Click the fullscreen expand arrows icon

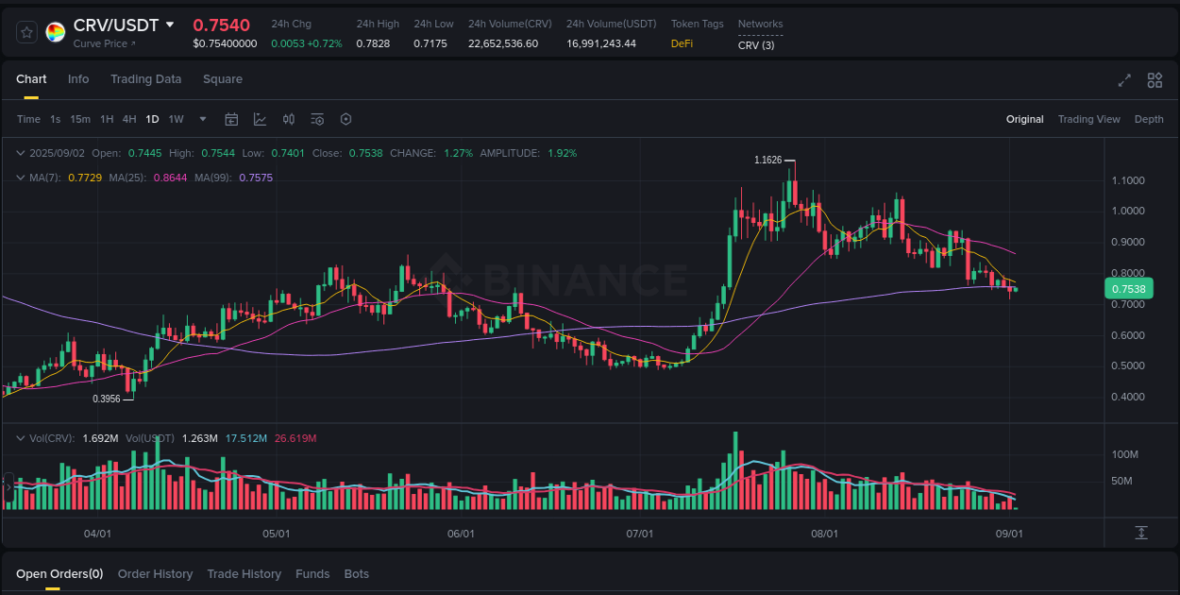[1123, 81]
